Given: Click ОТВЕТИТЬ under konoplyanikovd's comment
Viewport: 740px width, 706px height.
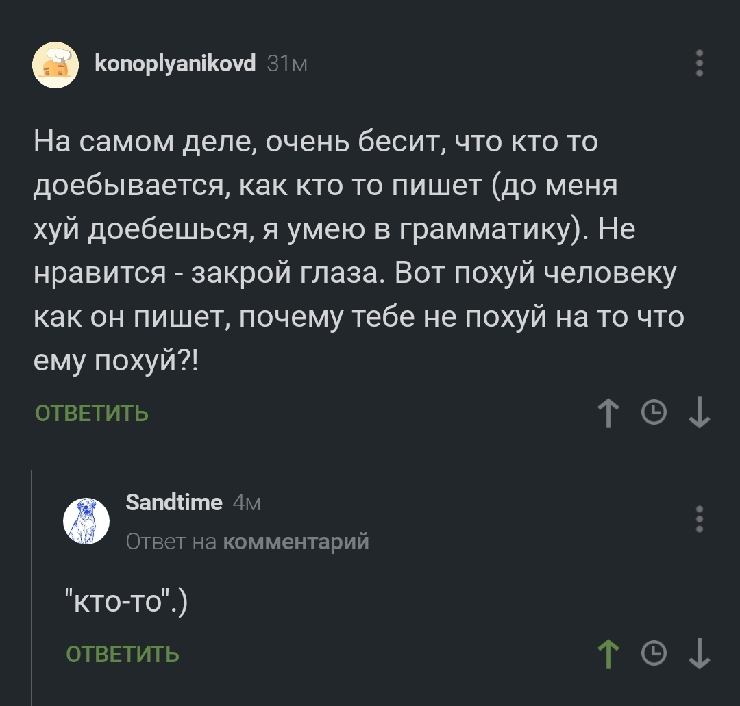Looking at the screenshot, I should (92, 414).
